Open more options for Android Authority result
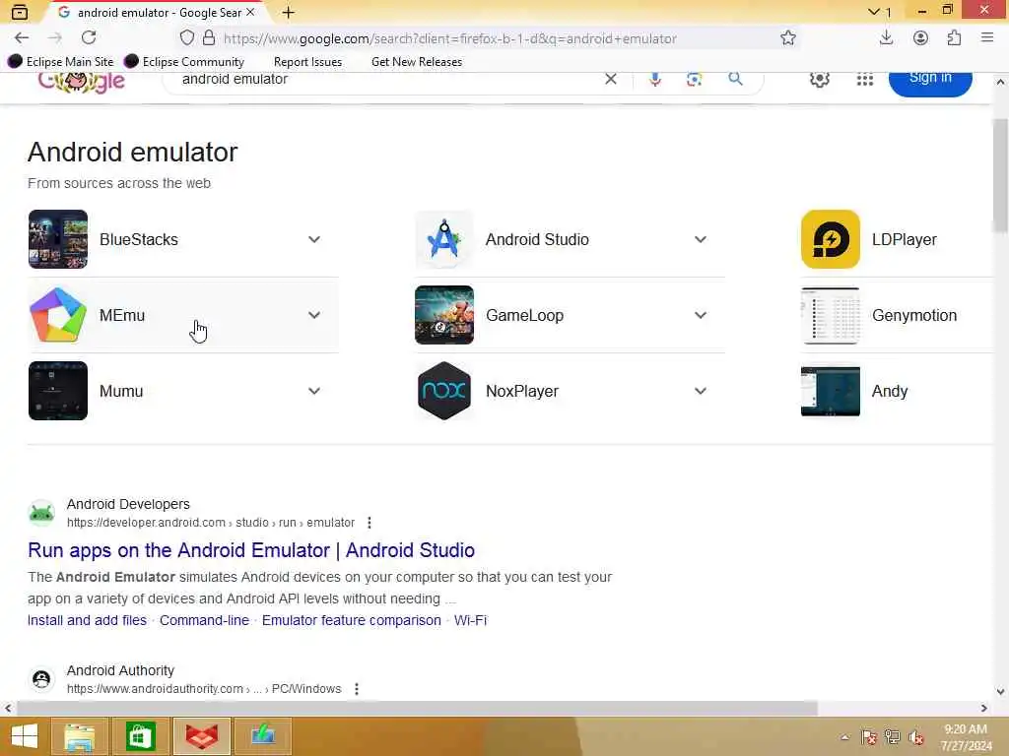1009x756 pixels. click(357, 689)
